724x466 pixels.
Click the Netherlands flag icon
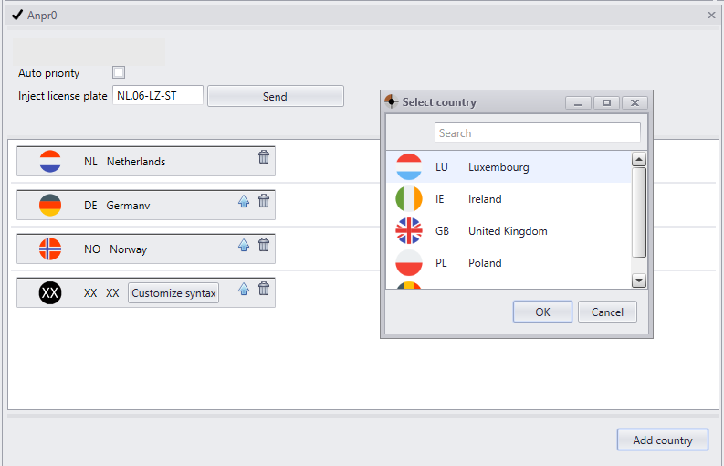tap(50, 162)
